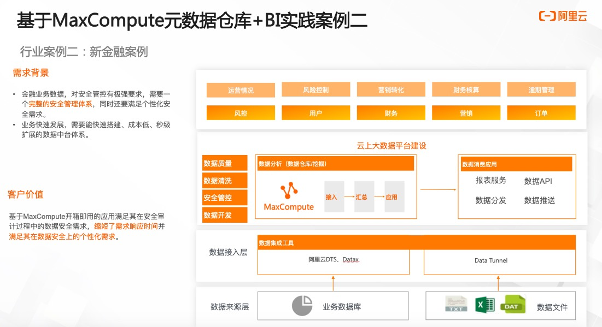Screen dimensions: 602x327
Task: Choose the 营销转化 tile
Action: 391,90
